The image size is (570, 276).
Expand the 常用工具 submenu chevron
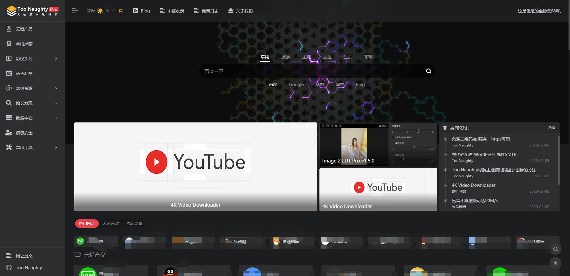tap(56, 148)
